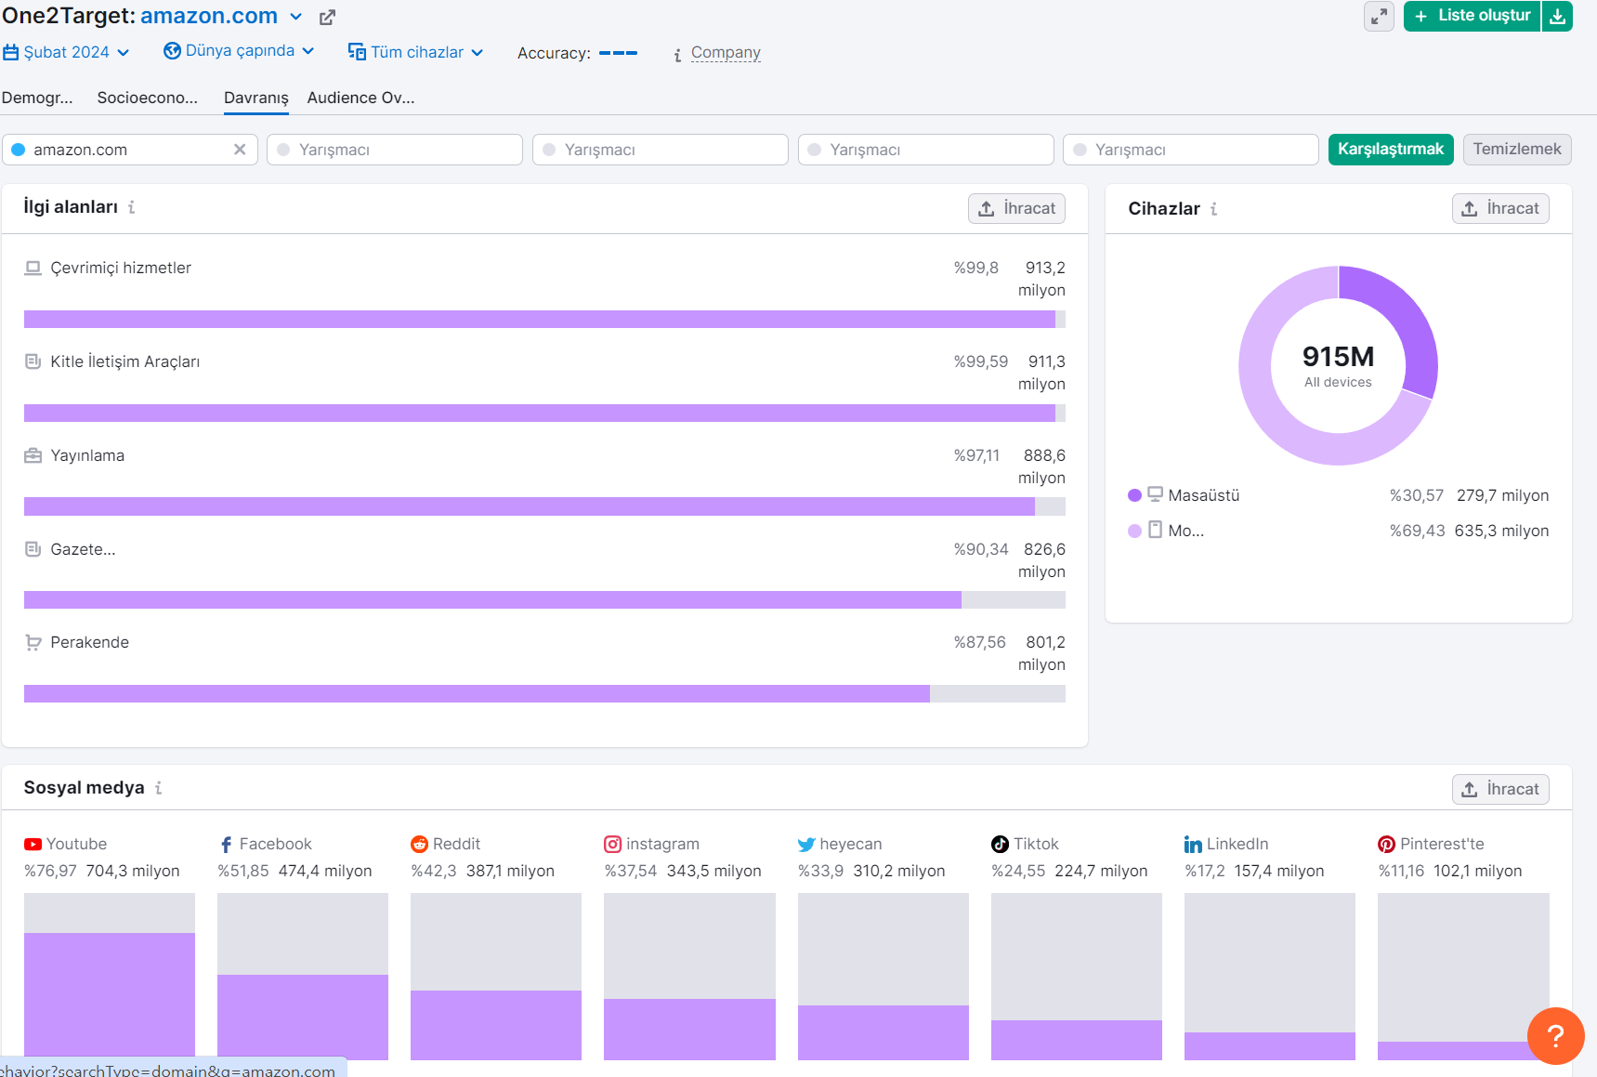Select the Davranış tab
This screenshot has height=1077, width=1597.
click(x=256, y=98)
